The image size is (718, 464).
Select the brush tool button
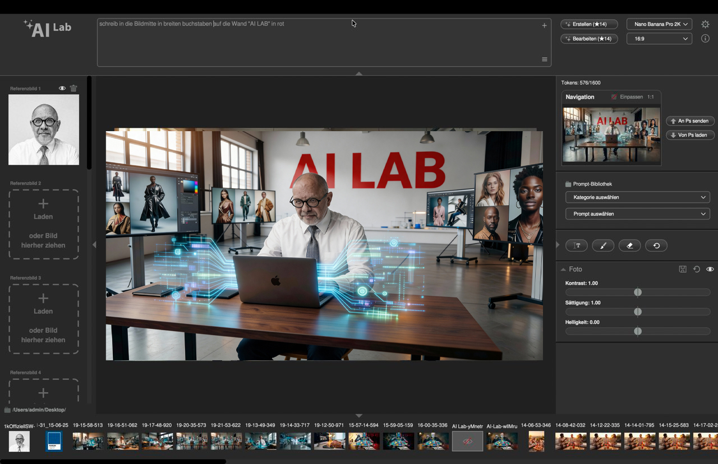pyautogui.click(x=603, y=245)
